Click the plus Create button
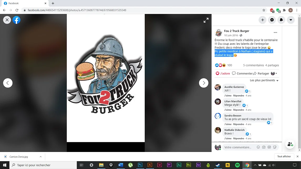The width and height of the screenshot is (301, 169). 262,20
